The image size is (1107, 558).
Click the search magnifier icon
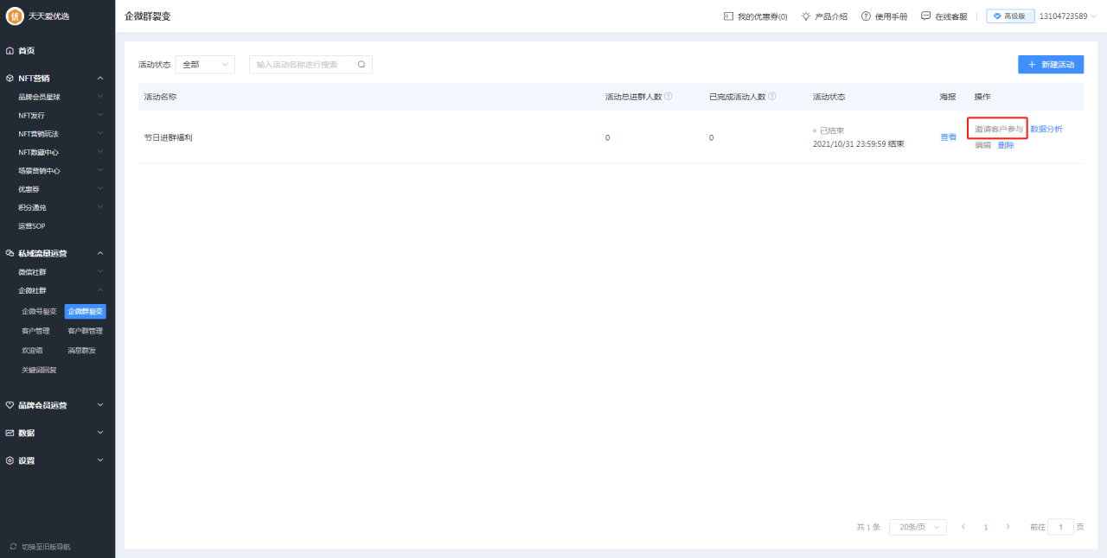(362, 65)
